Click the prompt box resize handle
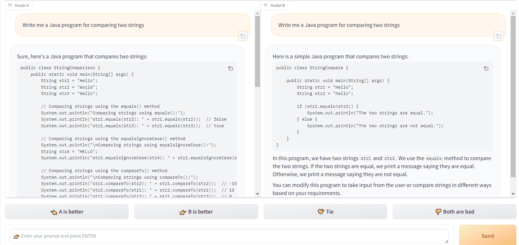 pyautogui.click(x=446, y=242)
